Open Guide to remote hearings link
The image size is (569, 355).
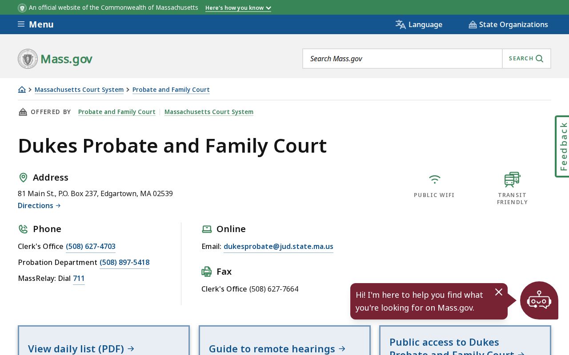point(277,349)
